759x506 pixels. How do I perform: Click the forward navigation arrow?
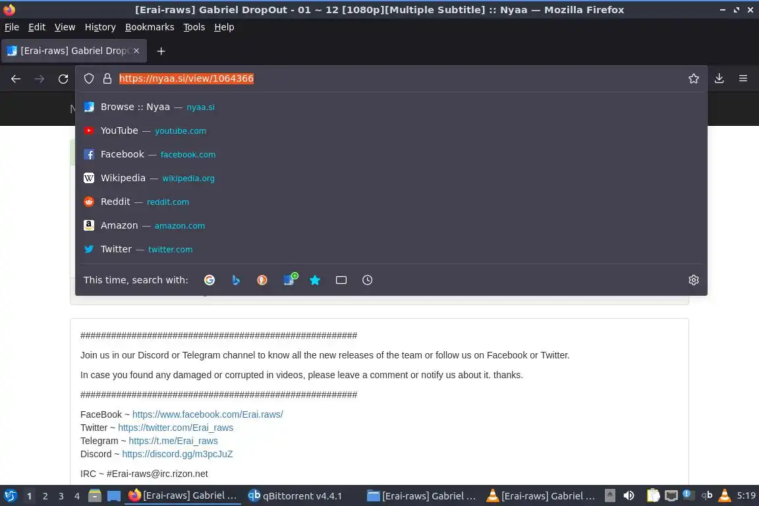click(x=40, y=78)
